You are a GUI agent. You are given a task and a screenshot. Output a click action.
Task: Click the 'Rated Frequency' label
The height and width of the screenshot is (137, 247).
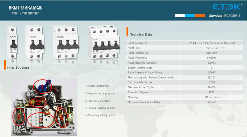point(137,58)
